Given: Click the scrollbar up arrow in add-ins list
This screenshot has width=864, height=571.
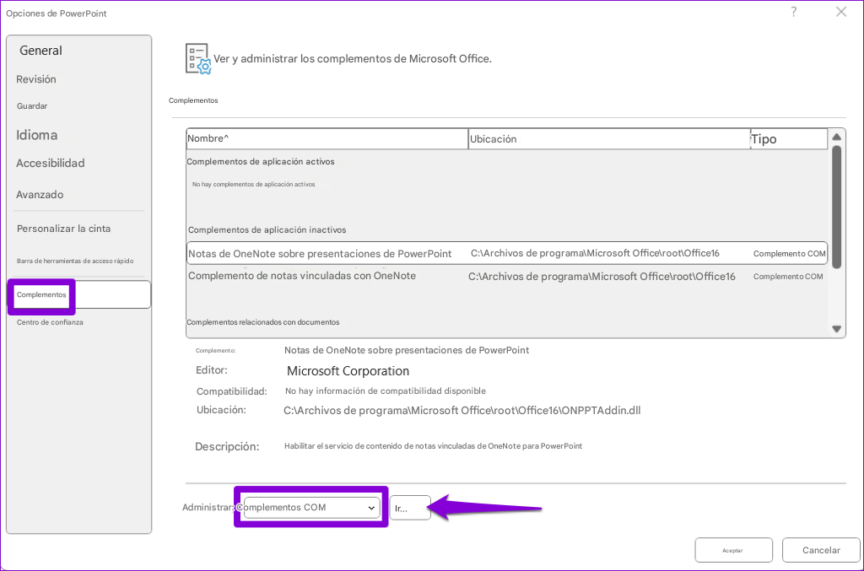Looking at the screenshot, I should (x=836, y=135).
